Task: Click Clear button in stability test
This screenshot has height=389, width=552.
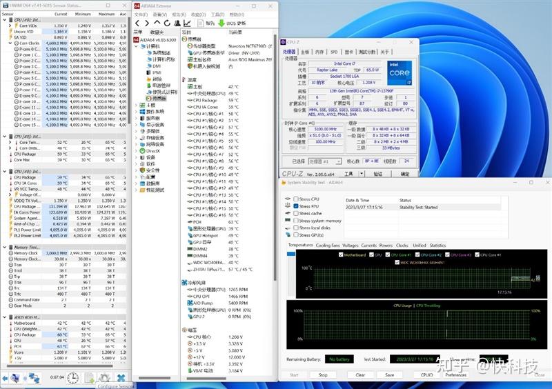Action: tap(360, 375)
